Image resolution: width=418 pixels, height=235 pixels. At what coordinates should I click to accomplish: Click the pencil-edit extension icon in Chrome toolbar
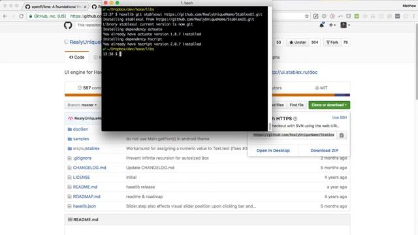315,16
